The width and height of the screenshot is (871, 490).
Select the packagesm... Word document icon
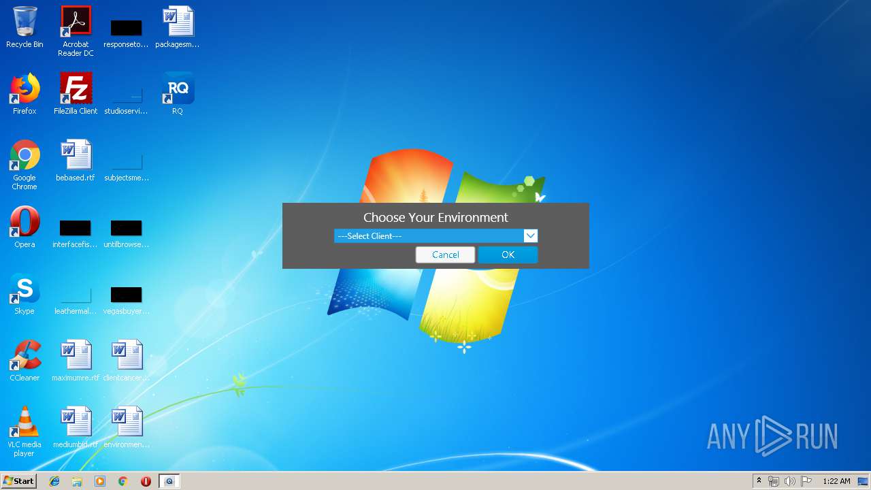tap(178, 27)
